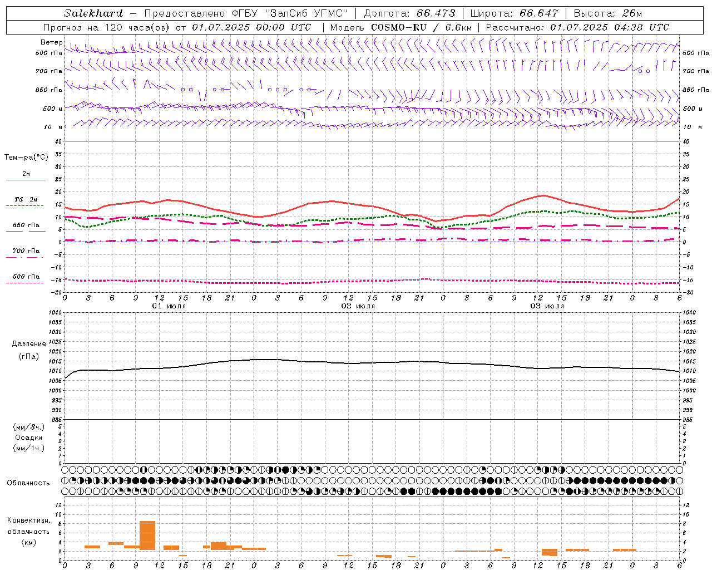The height and width of the screenshot is (570, 712).
Task: Click the black pressure curve at its peak
Action: pos(266,360)
